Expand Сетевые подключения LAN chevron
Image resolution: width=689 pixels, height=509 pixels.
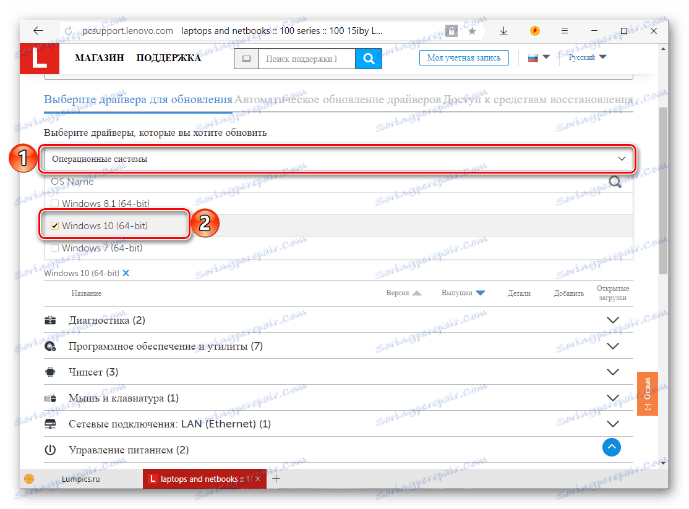click(x=612, y=424)
